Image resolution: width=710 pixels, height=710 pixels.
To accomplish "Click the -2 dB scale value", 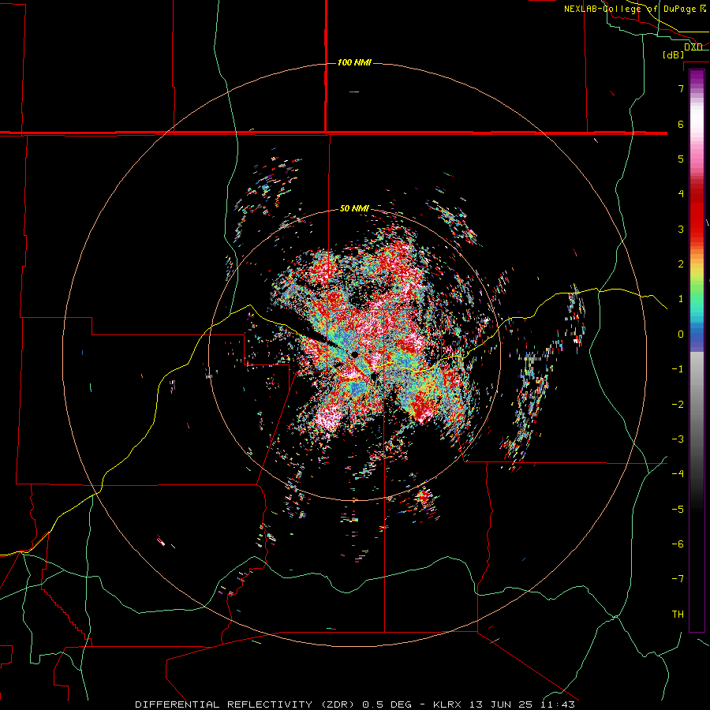I will point(678,405).
